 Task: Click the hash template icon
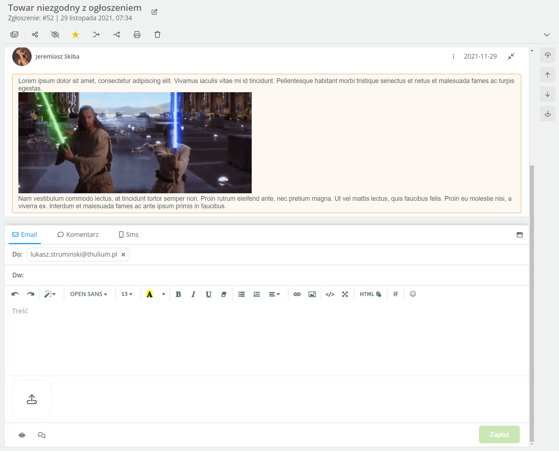pos(395,294)
